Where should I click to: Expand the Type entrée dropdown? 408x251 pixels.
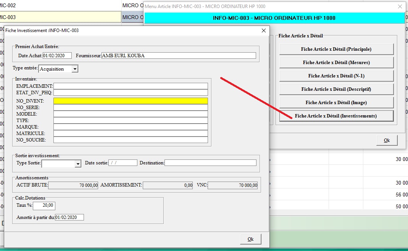coord(75,69)
